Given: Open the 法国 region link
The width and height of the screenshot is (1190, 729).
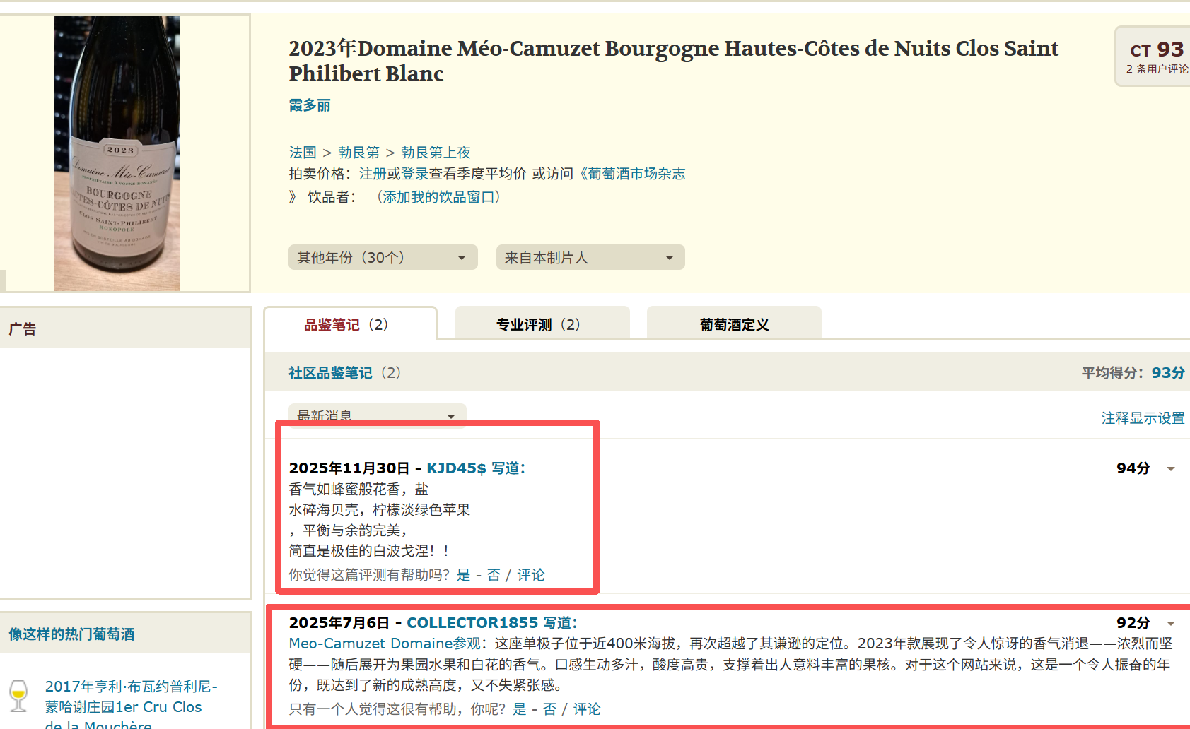Looking at the screenshot, I should click(x=303, y=153).
